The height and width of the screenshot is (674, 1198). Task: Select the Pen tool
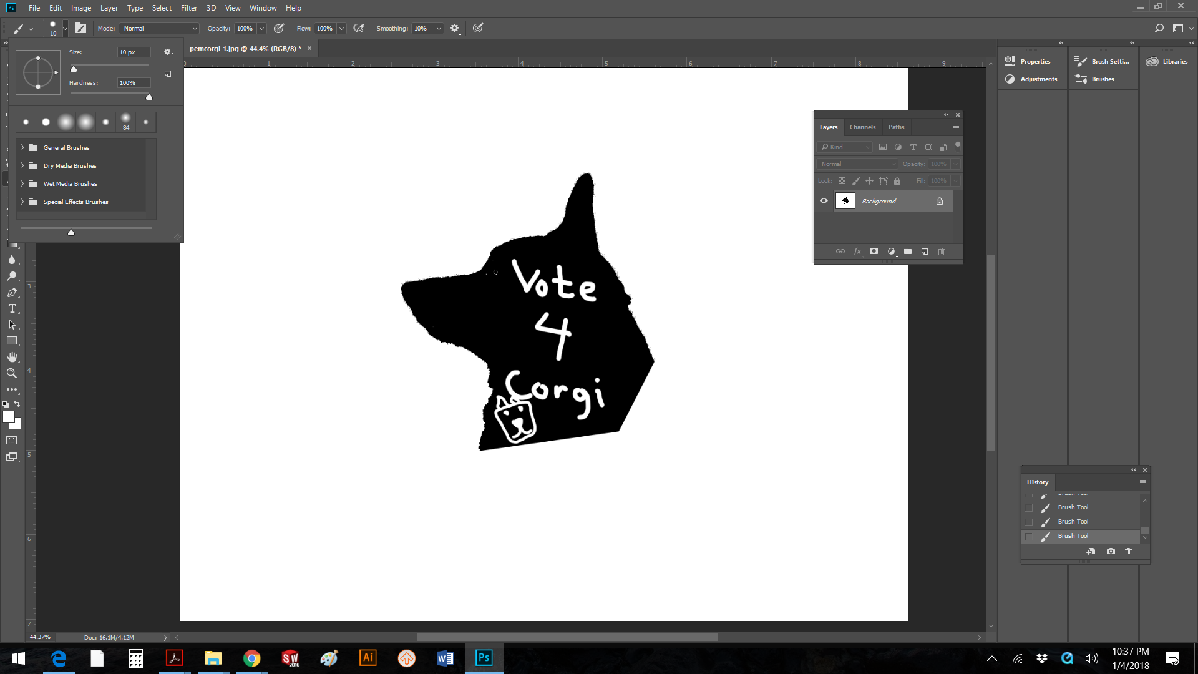pyautogui.click(x=12, y=293)
